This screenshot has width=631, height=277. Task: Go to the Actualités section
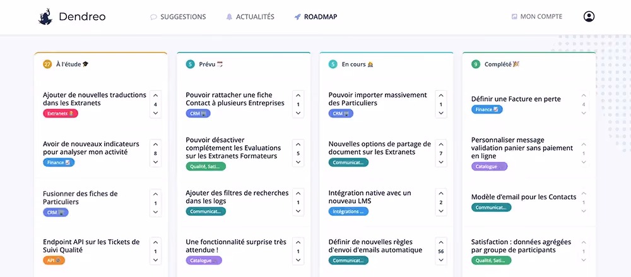click(x=250, y=17)
